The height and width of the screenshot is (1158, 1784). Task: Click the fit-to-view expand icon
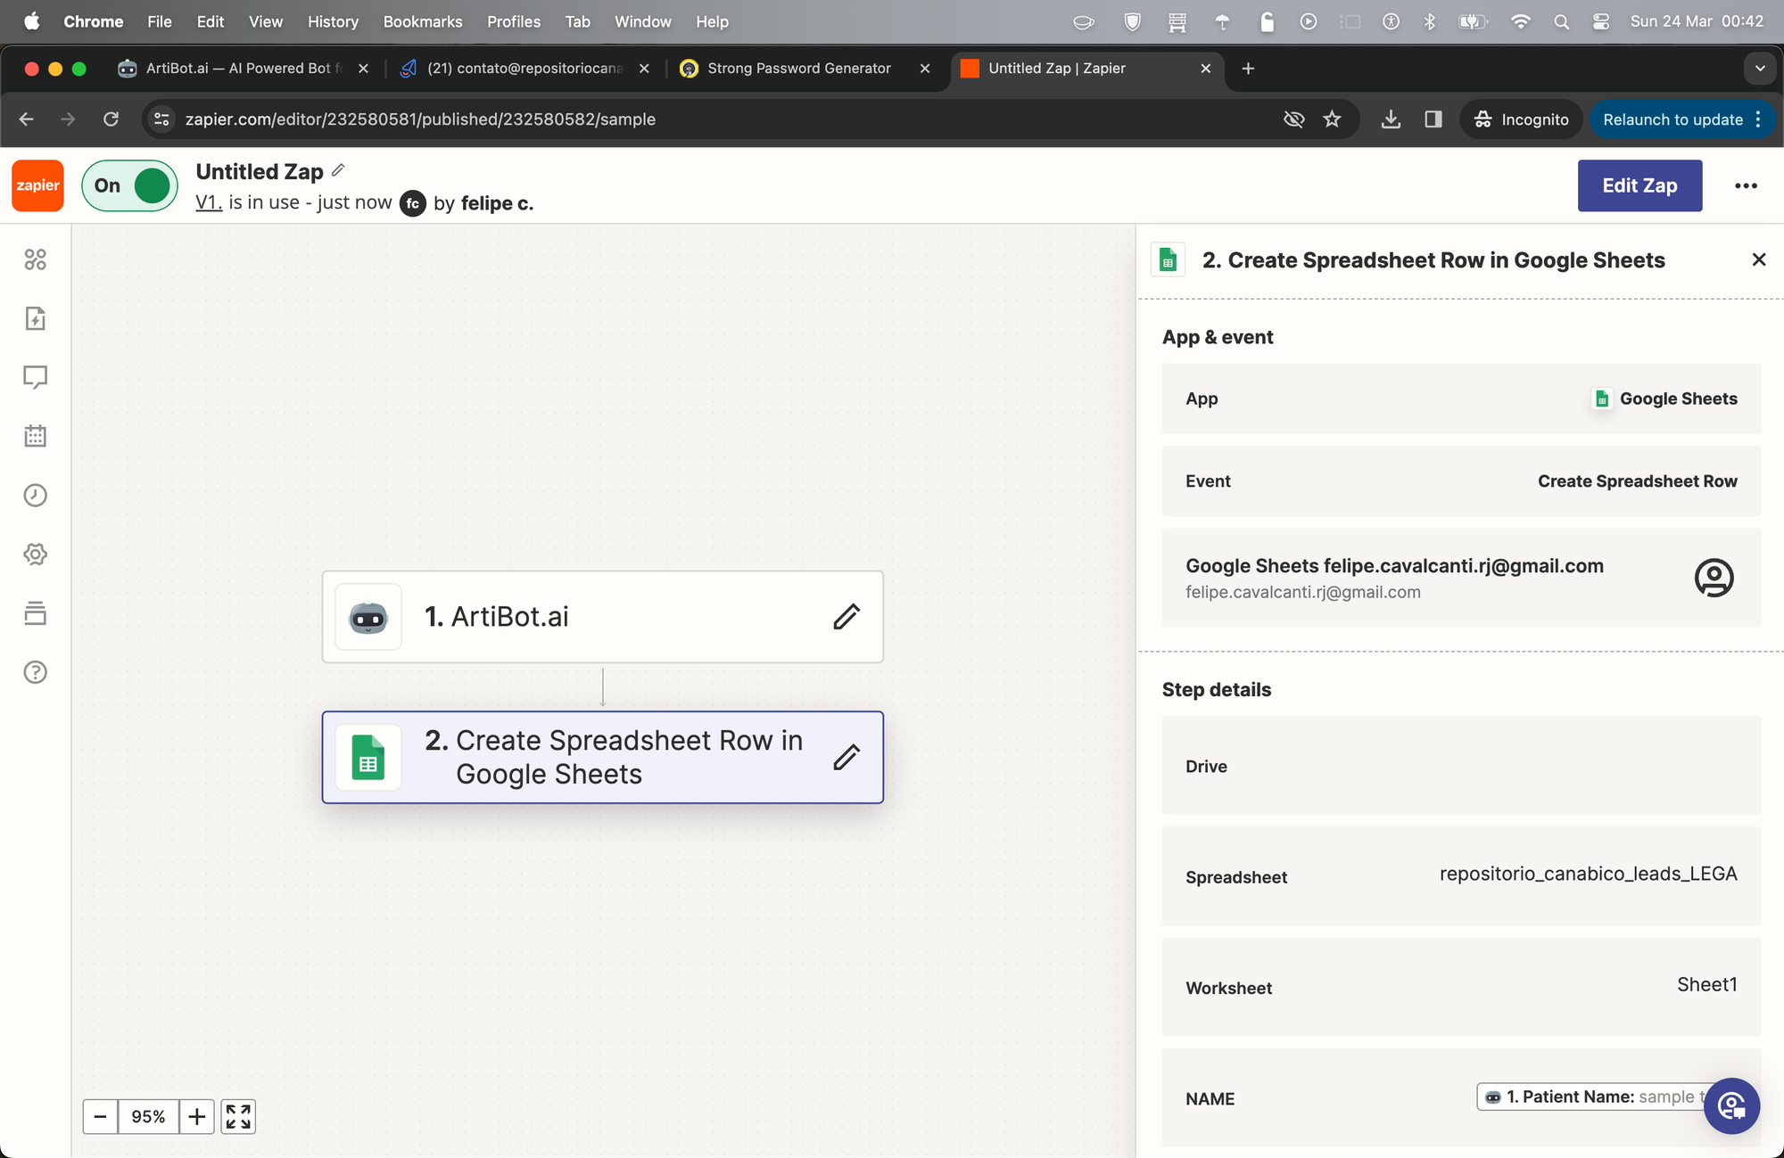238,1116
